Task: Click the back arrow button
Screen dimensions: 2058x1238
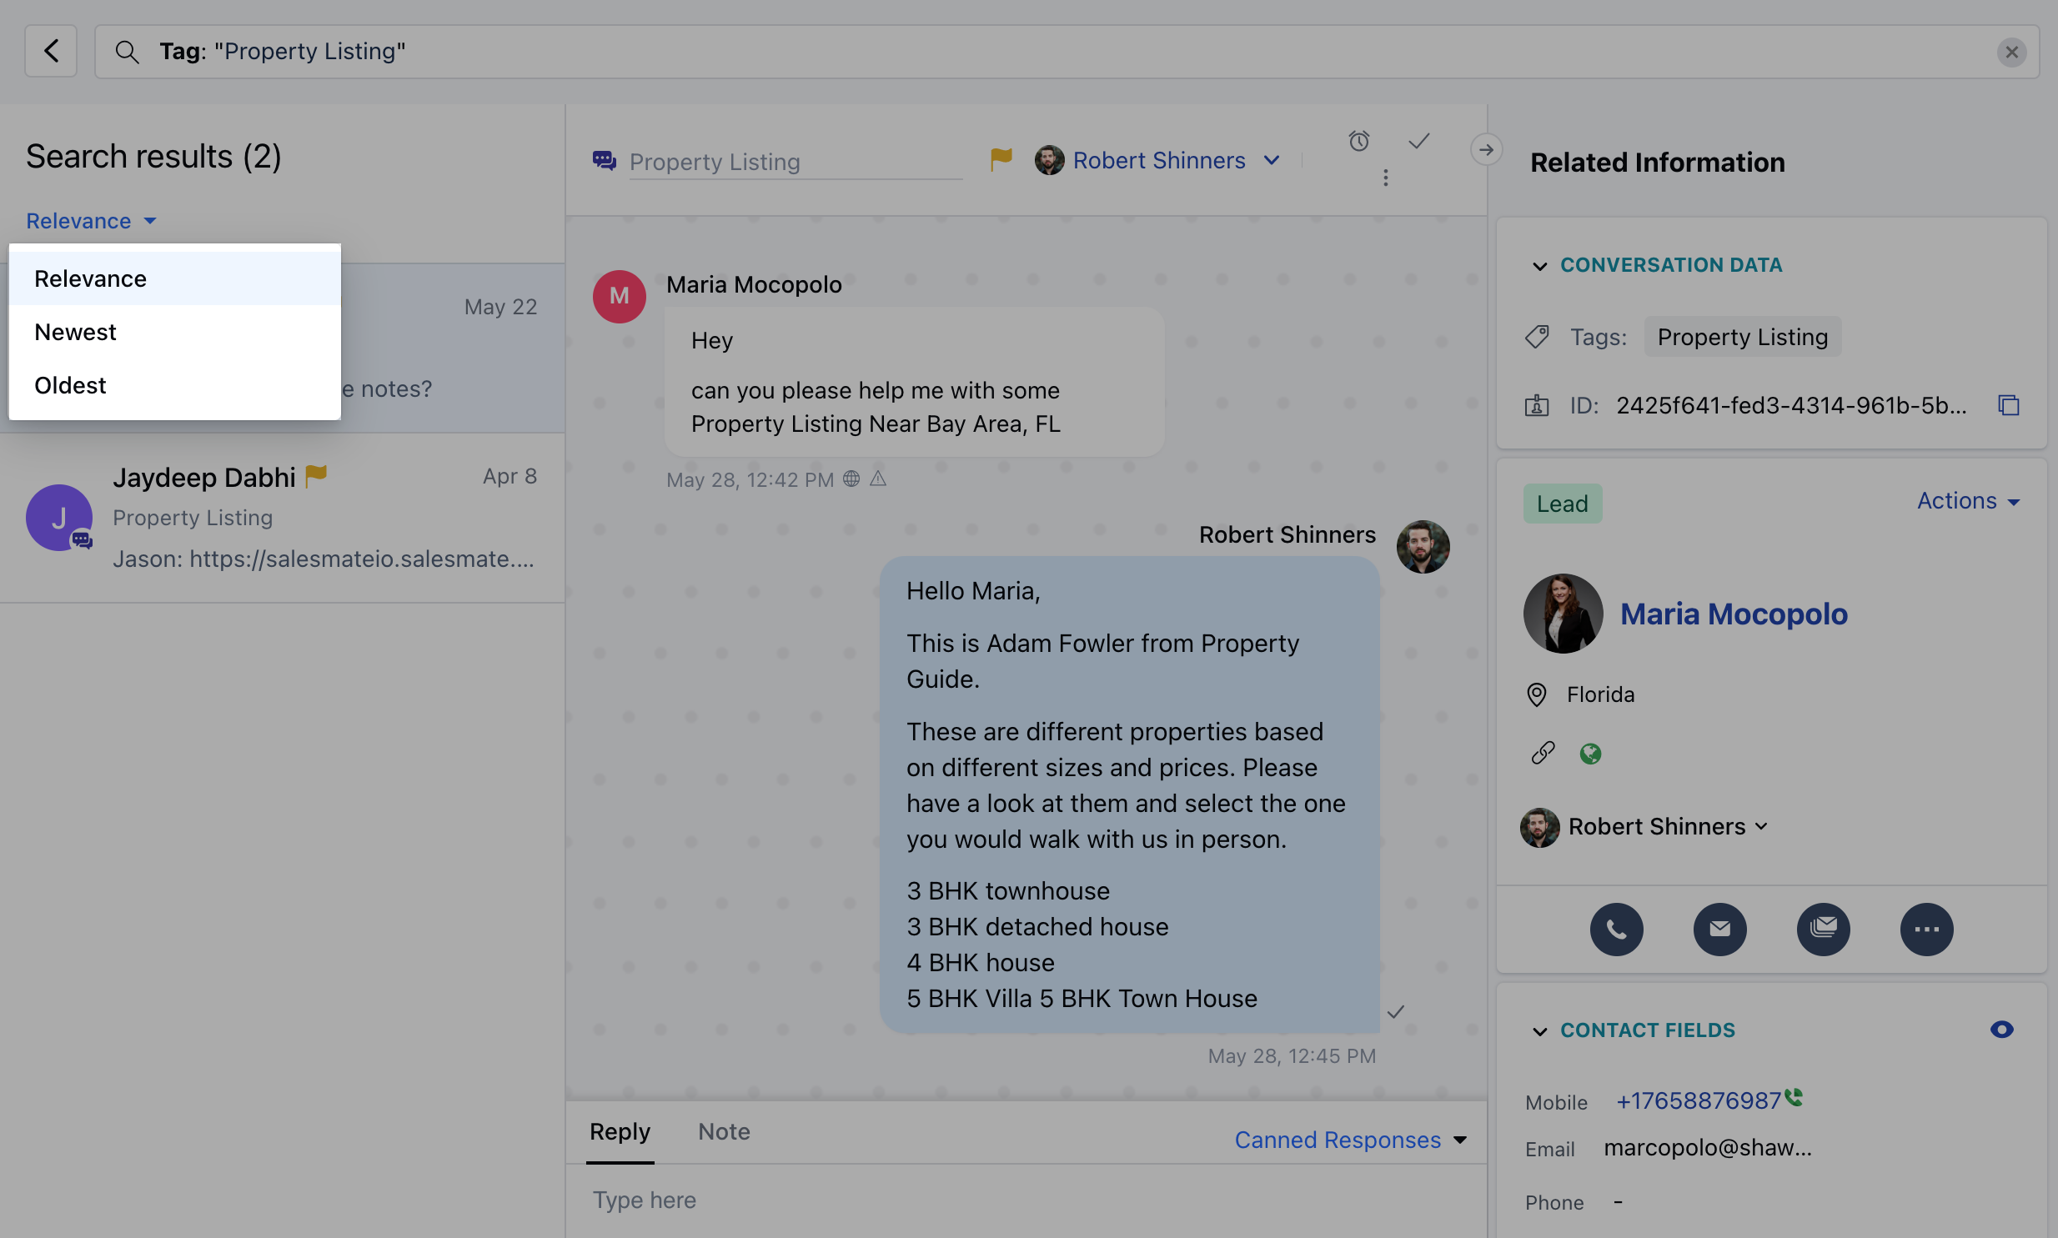Action: [51, 51]
